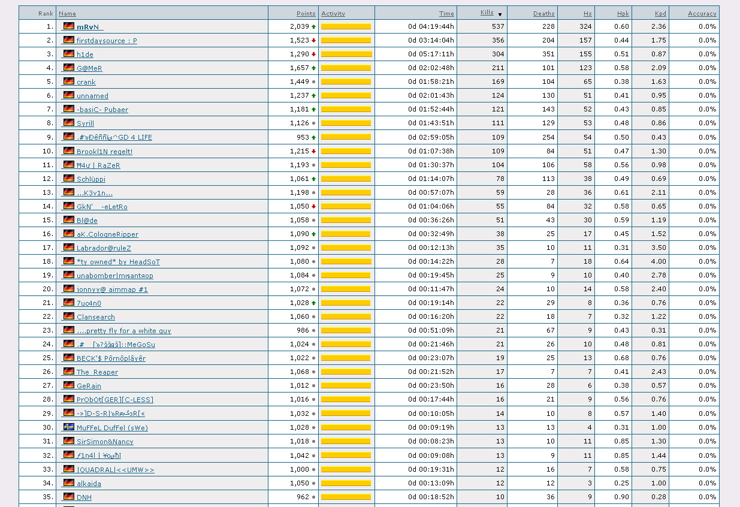Image resolution: width=740 pixels, height=507 pixels.
Task: Open The_Reaper player profile link
Action: [97, 372]
